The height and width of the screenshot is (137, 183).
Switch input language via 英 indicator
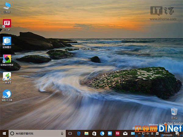(152, 134)
